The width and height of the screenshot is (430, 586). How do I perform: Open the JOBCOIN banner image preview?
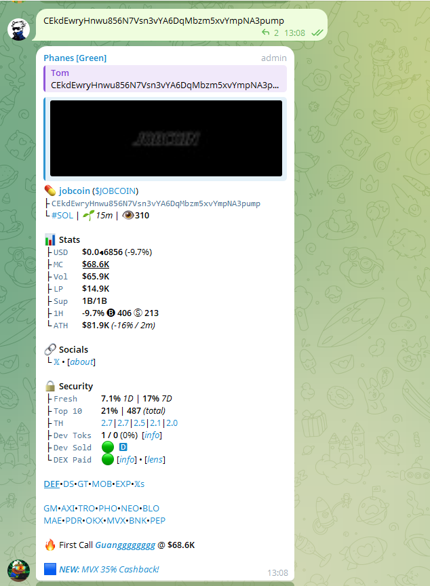(x=165, y=138)
